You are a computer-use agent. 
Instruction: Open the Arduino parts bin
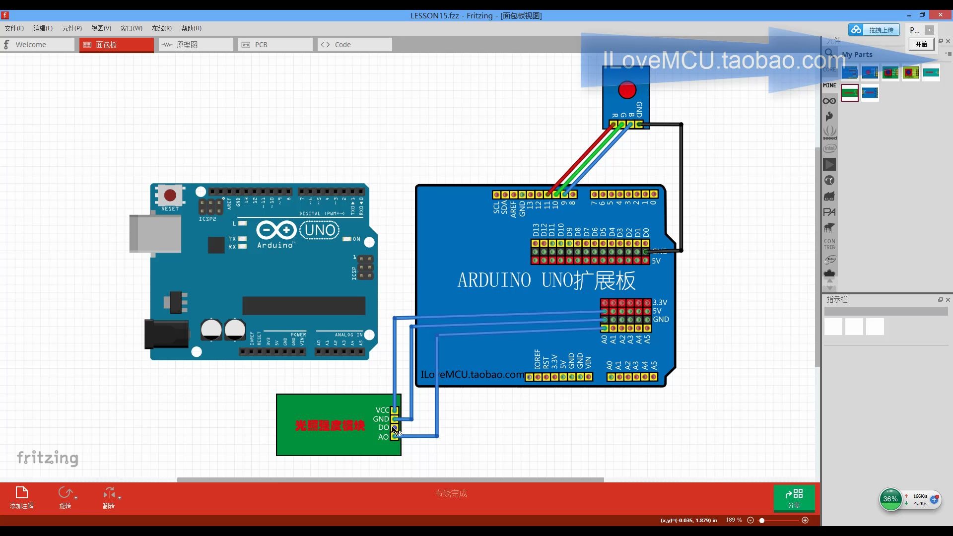pos(829,101)
